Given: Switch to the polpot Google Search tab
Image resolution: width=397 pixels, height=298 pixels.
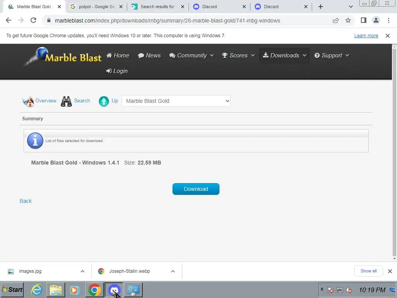Looking at the screenshot, I should pos(96,7).
